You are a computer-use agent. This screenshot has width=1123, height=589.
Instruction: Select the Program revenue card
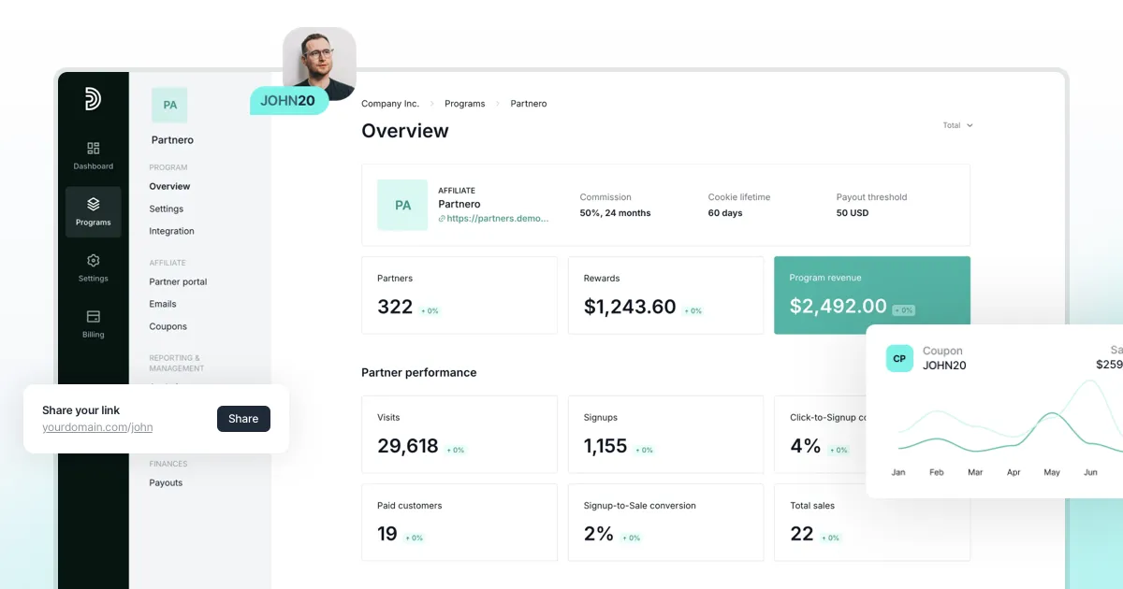[x=872, y=293]
